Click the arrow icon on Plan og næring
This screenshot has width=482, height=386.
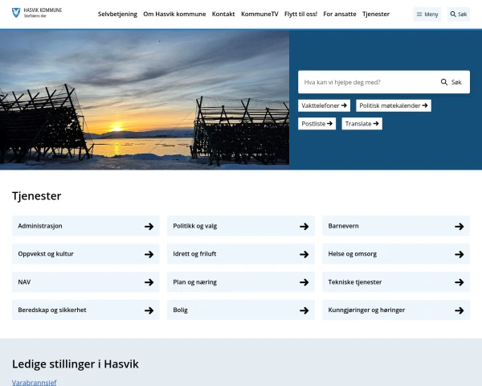click(x=304, y=282)
